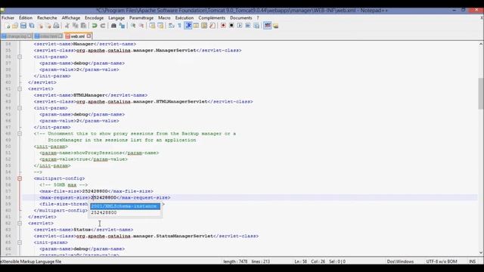Click the Save All toolbar icon
The width and height of the screenshot is (484, 272).
pos(32,26)
